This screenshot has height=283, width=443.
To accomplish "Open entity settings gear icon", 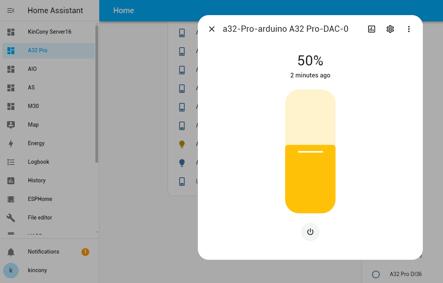I will click(390, 29).
